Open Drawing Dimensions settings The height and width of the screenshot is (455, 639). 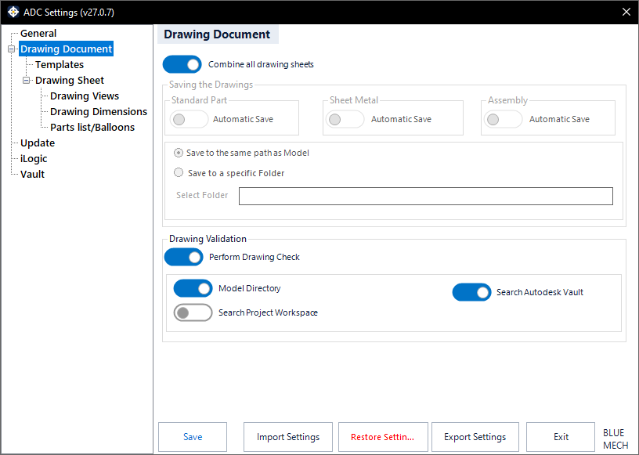point(99,112)
